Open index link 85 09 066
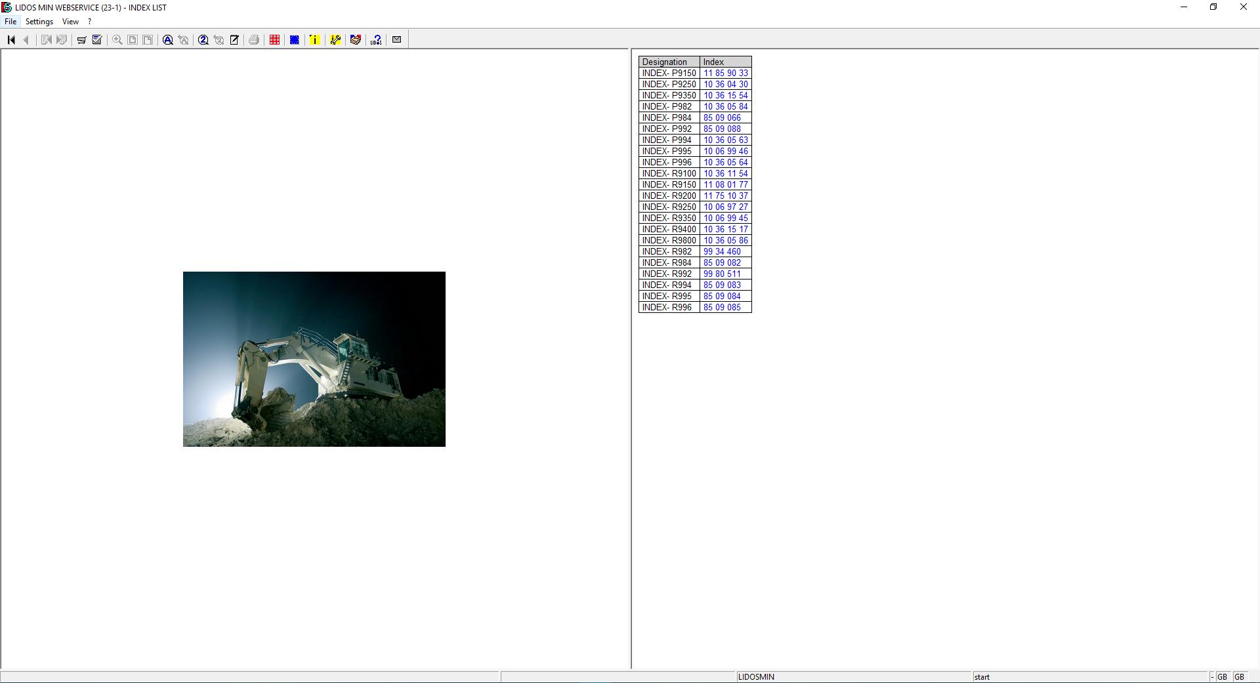 722,118
